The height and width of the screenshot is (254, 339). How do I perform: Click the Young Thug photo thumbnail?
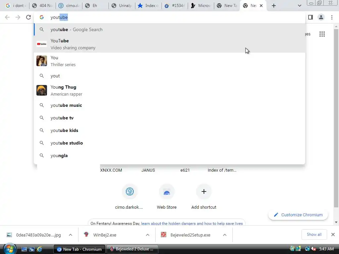[41, 90]
